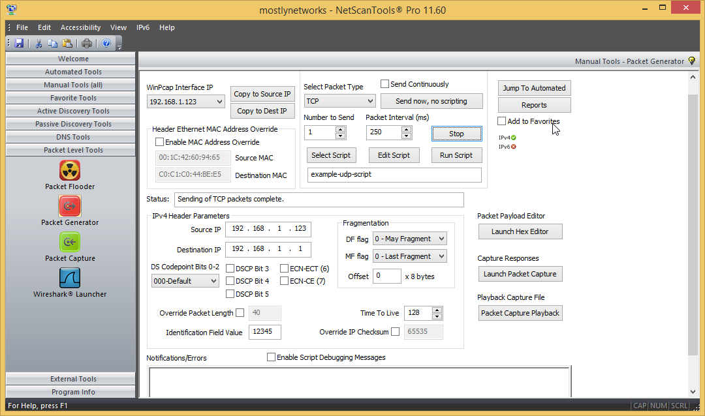The width and height of the screenshot is (705, 416).
Task: Click Copy to Source IP button
Action: tap(262, 94)
